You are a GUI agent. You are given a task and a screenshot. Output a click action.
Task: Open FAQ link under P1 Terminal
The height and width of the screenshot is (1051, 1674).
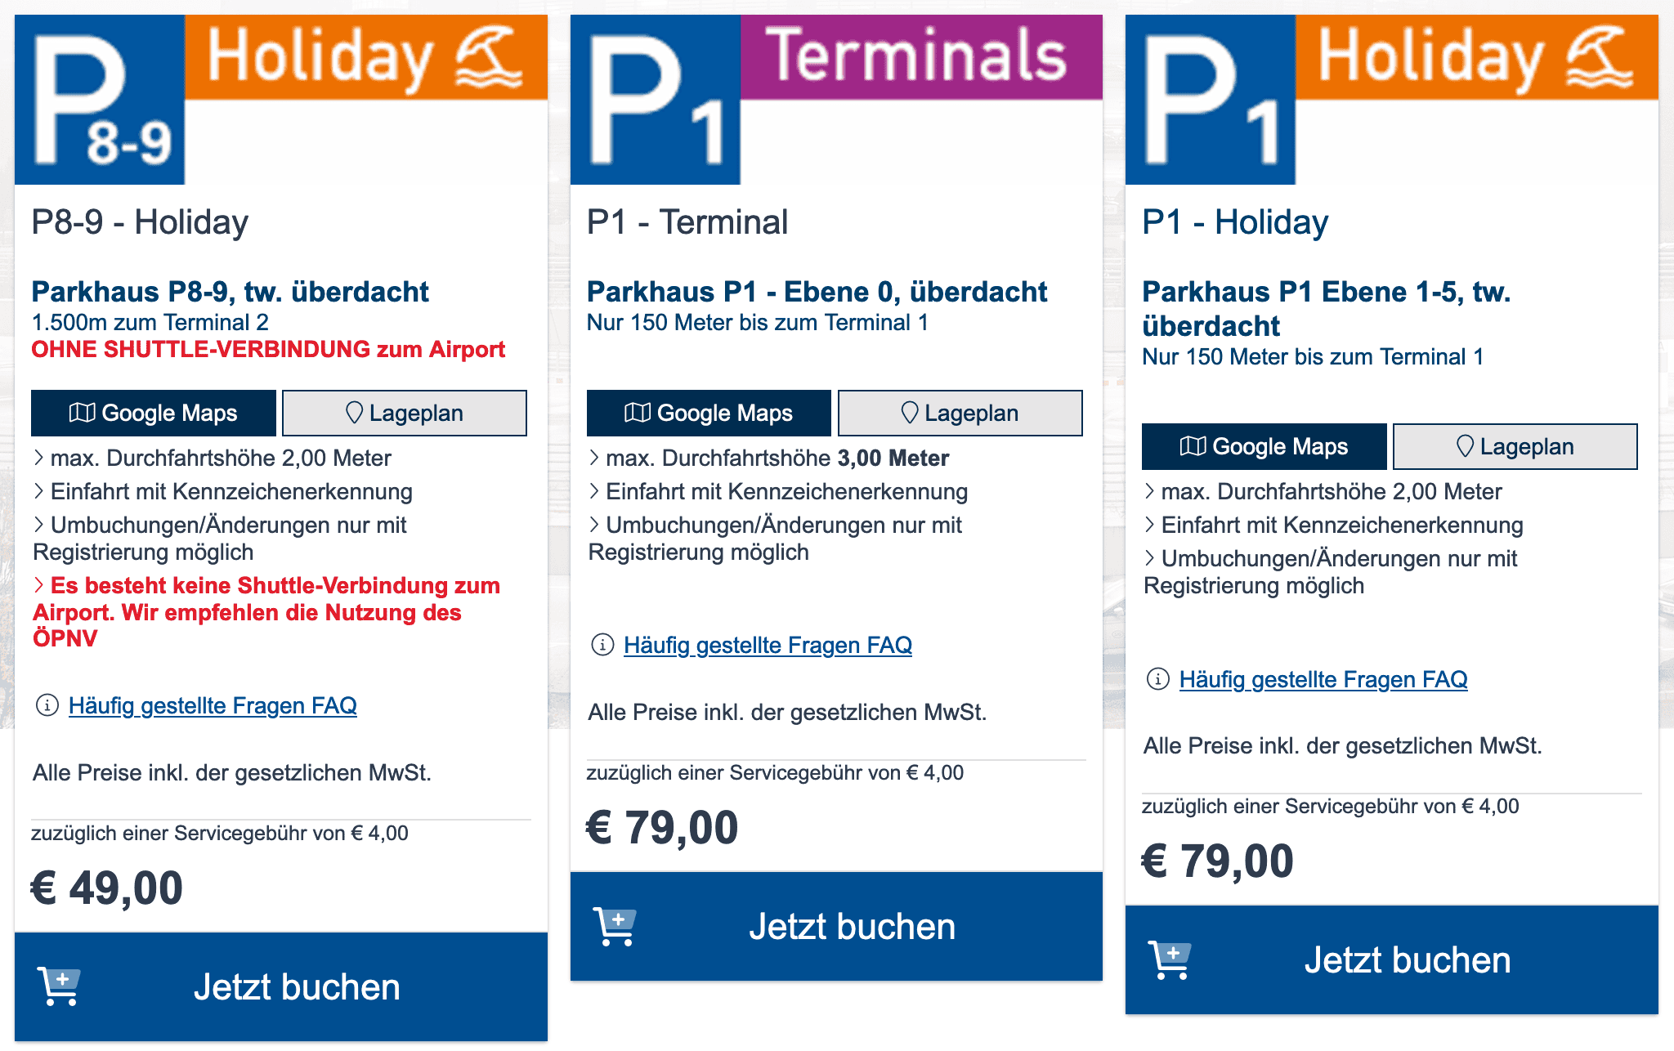tap(768, 646)
